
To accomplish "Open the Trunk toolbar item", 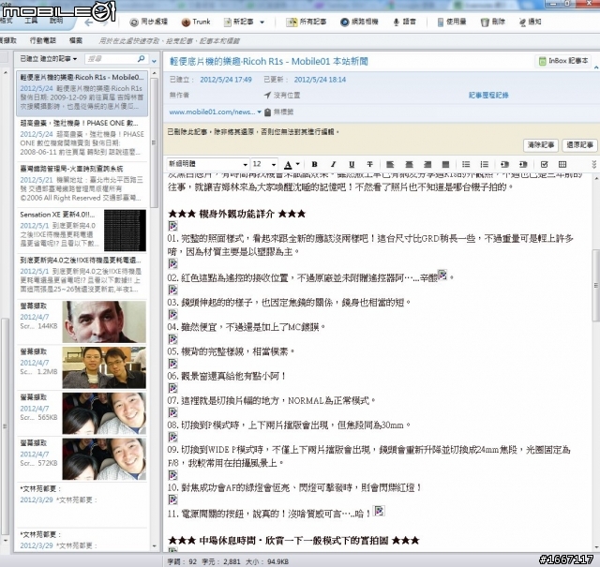I will pos(196,22).
